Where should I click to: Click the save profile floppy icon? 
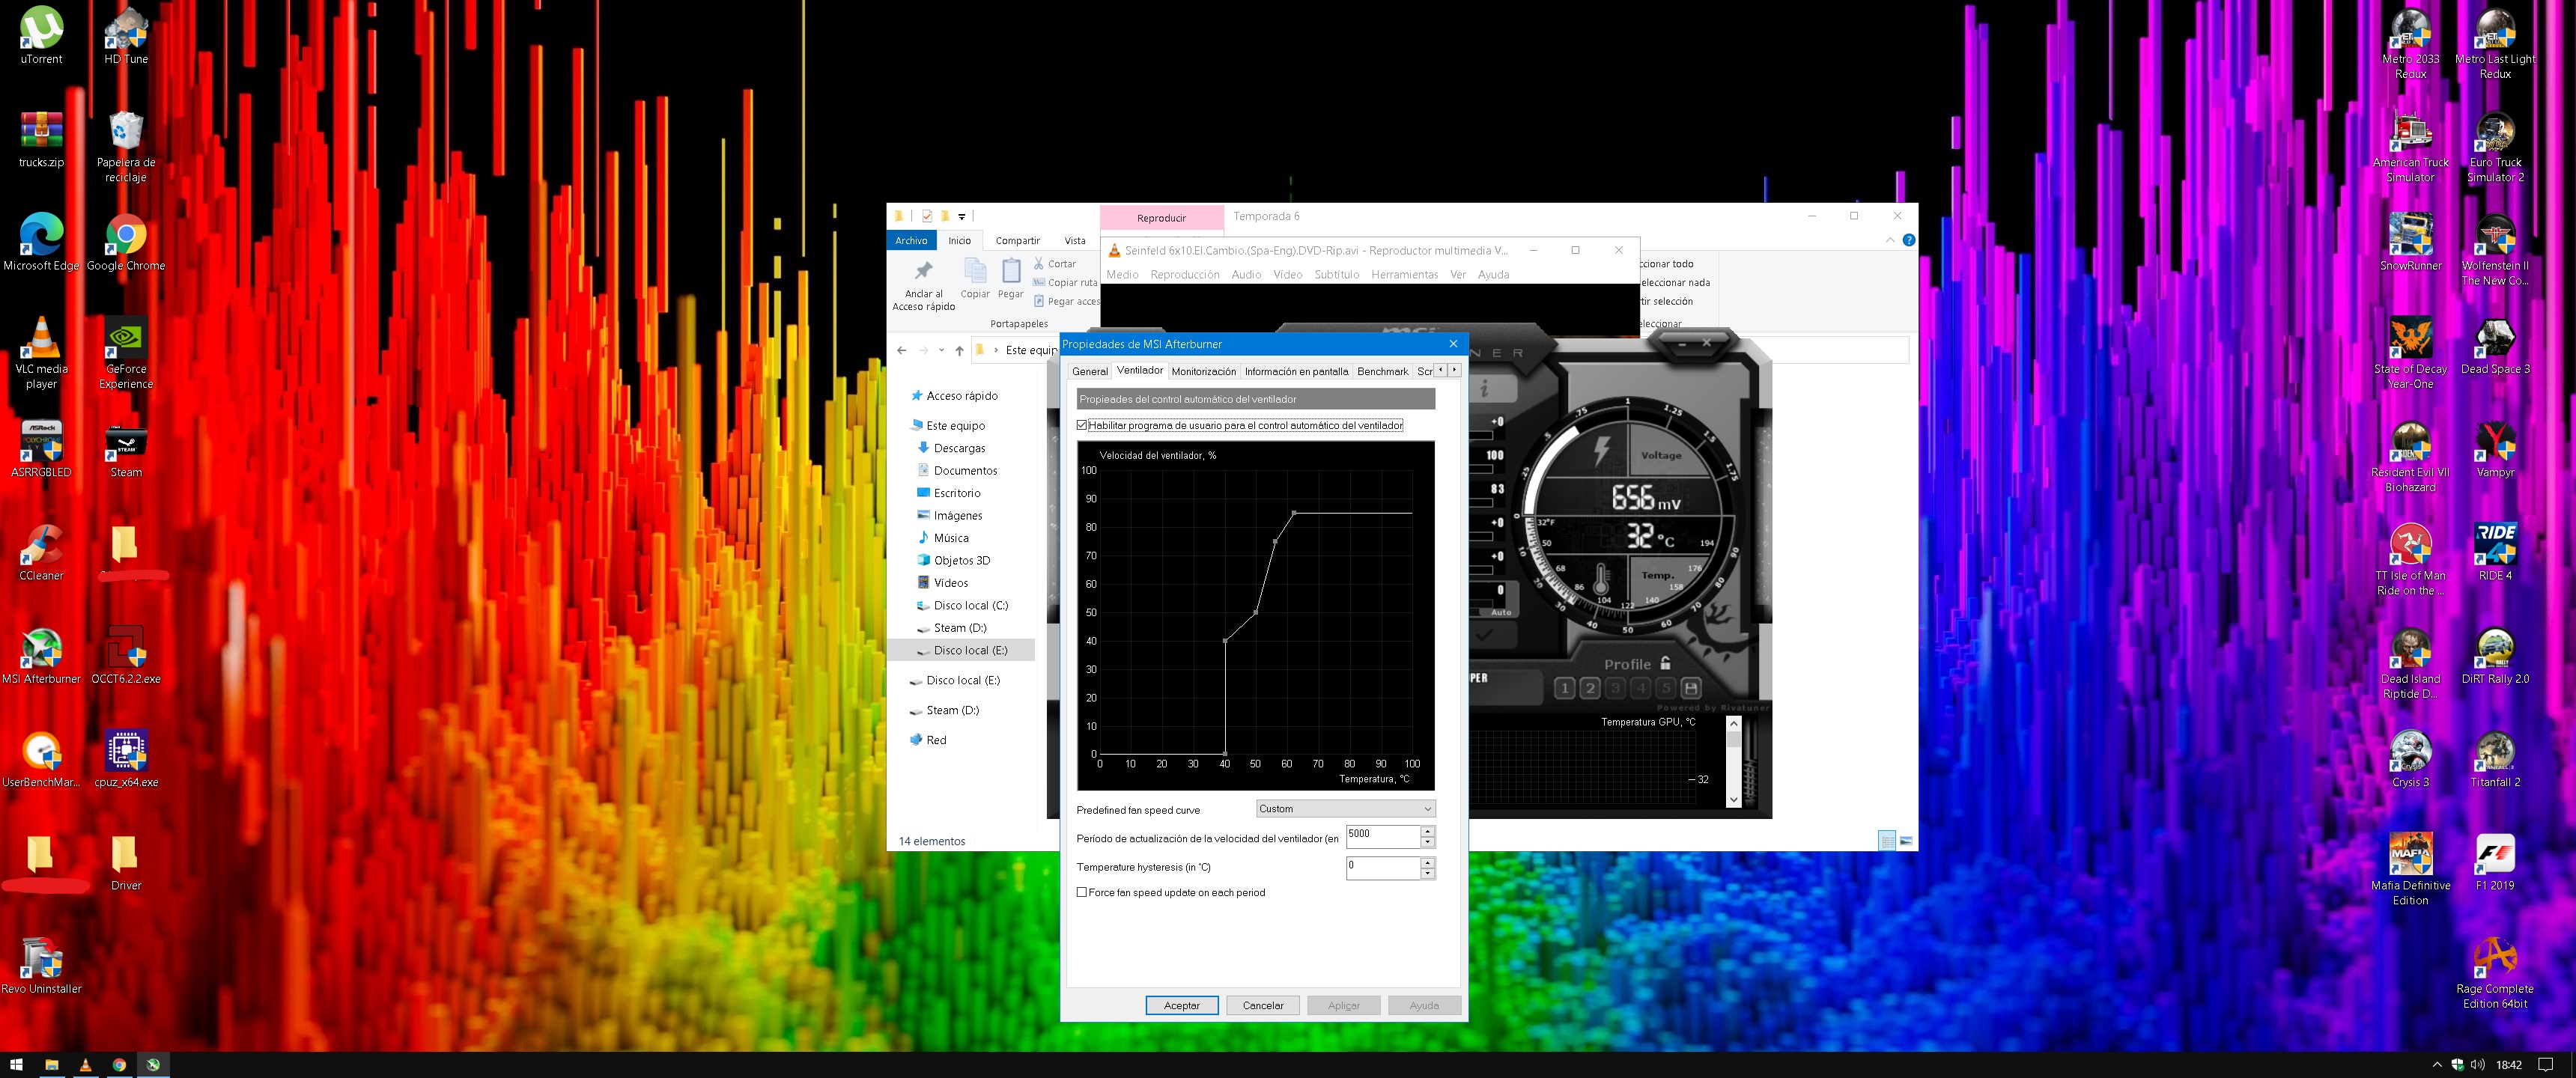pos(1691,688)
